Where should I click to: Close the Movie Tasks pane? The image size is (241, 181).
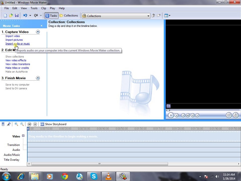click(x=41, y=26)
